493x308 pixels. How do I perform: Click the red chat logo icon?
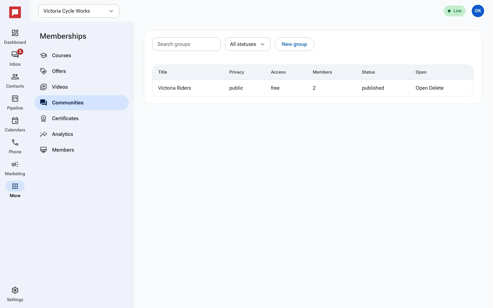click(15, 13)
